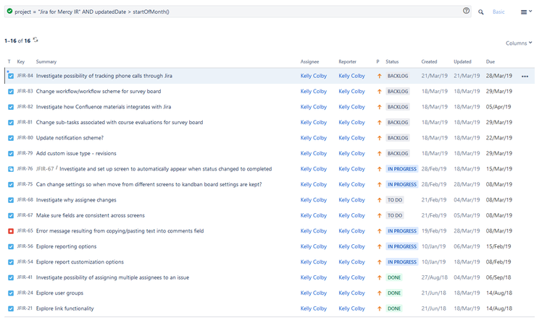This screenshot has height=320, width=539.
Task: Open Kelly Colby assignee link for JFIR-84
Action: pyautogui.click(x=314, y=76)
